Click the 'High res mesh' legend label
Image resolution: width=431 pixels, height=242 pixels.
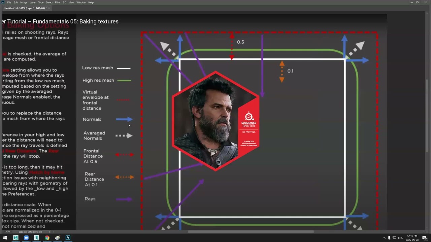pos(98,80)
